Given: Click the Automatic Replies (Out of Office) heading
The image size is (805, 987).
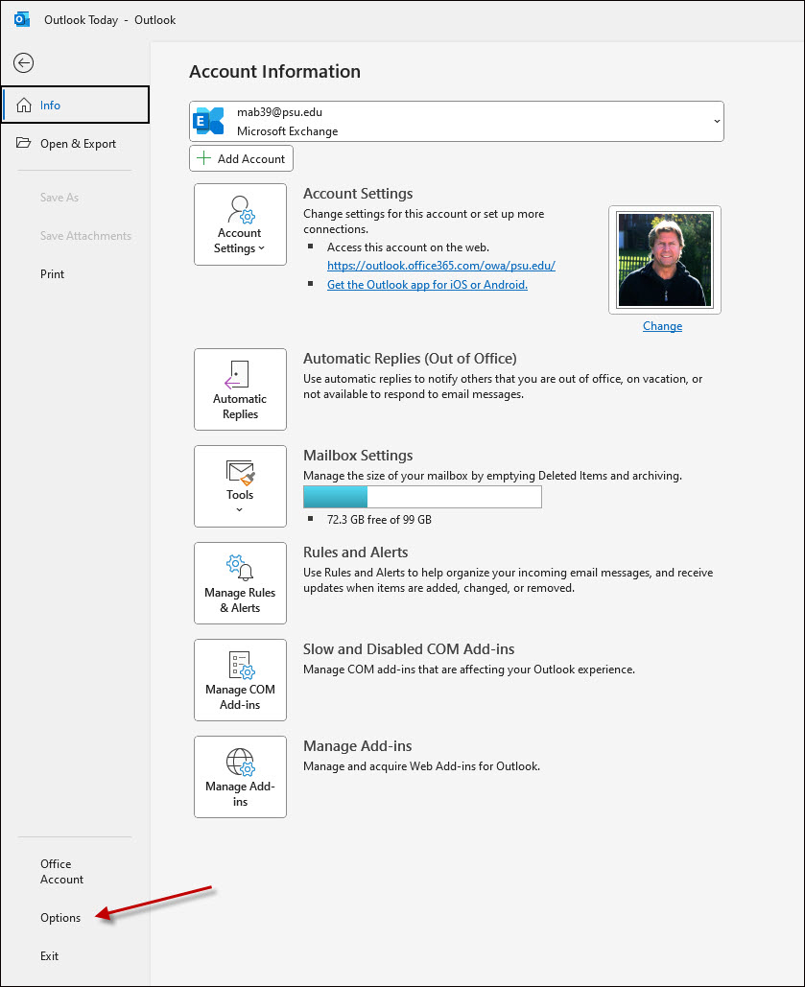Looking at the screenshot, I should click(x=410, y=358).
